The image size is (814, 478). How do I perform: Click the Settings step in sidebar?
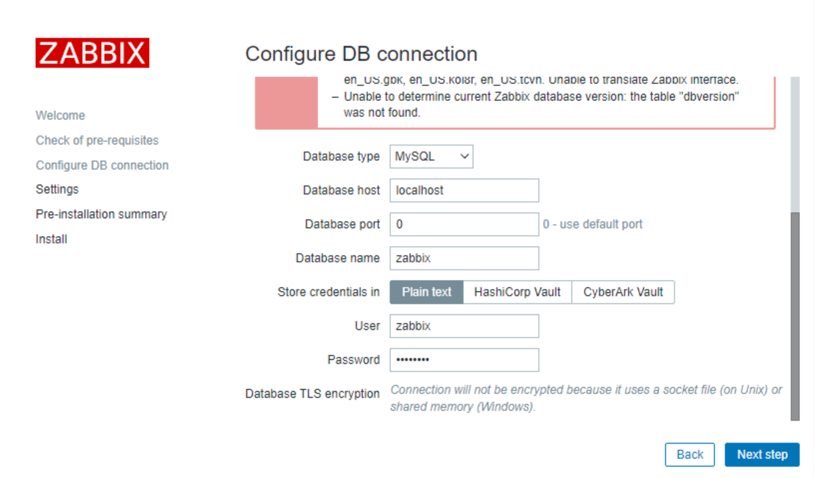point(57,189)
